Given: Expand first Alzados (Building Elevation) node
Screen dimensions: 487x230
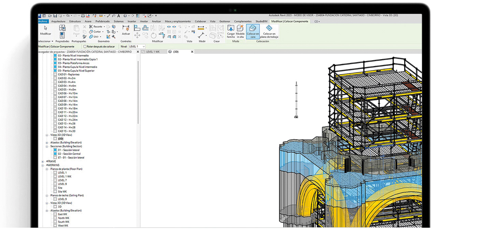Looking at the screenshot, I should coord(47,143).
